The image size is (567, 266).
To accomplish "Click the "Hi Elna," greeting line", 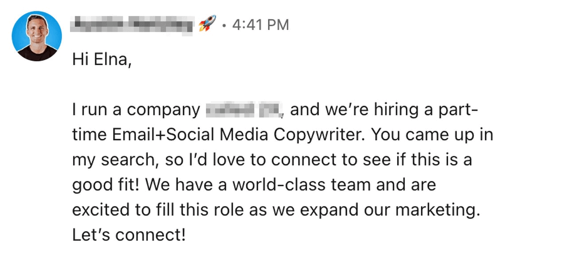I will (x=102, y=60).
